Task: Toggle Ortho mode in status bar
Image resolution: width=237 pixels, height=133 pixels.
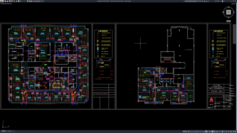Action: 194,132
